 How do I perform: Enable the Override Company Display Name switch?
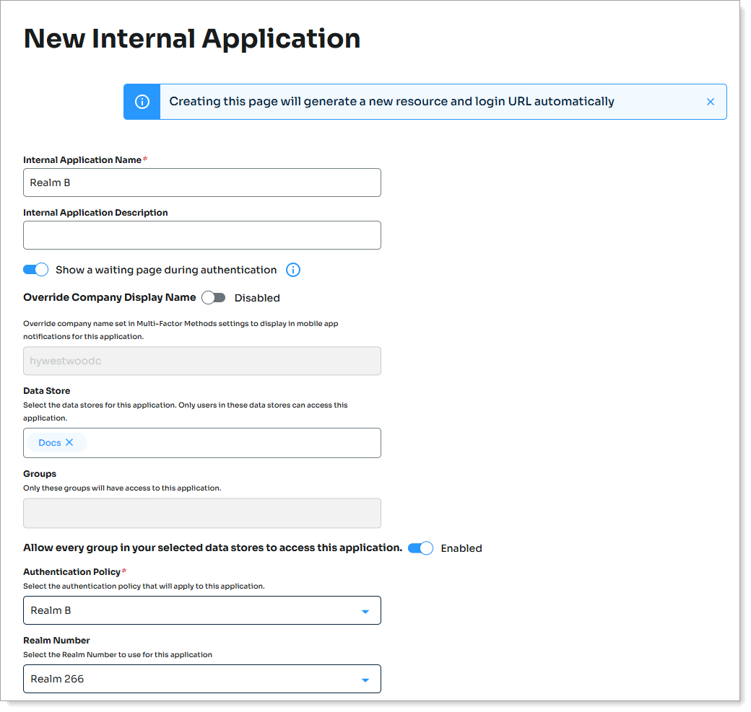(214, 297)
